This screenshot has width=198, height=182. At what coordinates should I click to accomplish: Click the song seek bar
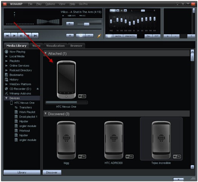click(53, 29)
